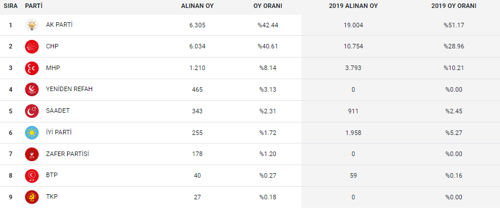Click the AK PARTİ light bulb logo
Screen dimensions: 500x213
pos(32,25)
